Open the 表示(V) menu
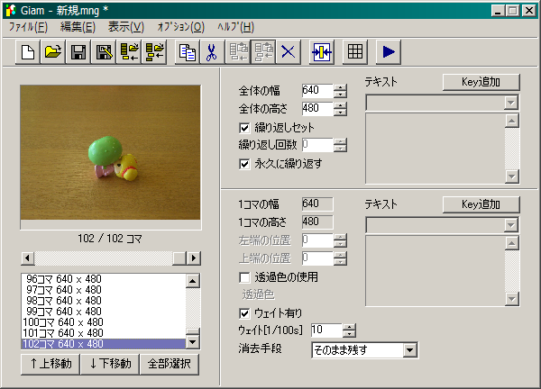Viewport: 541px width, 389px height. [126, 27]
